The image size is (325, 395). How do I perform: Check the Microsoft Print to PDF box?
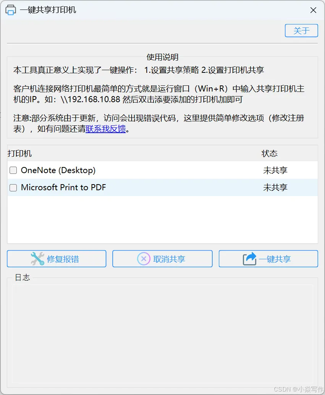13,188
